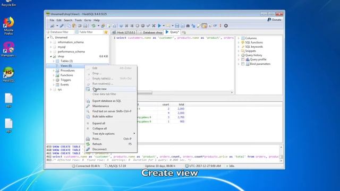Expand the Columns helper node
Viewport: 340px width, 191px height.
pos(239,38)
